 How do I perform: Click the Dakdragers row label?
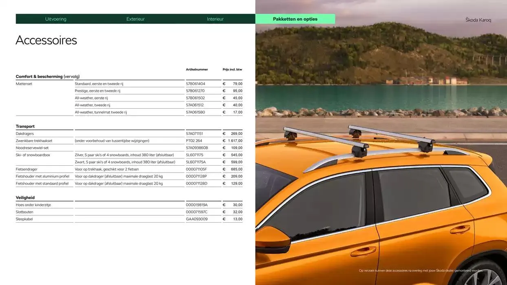point(25,134)
